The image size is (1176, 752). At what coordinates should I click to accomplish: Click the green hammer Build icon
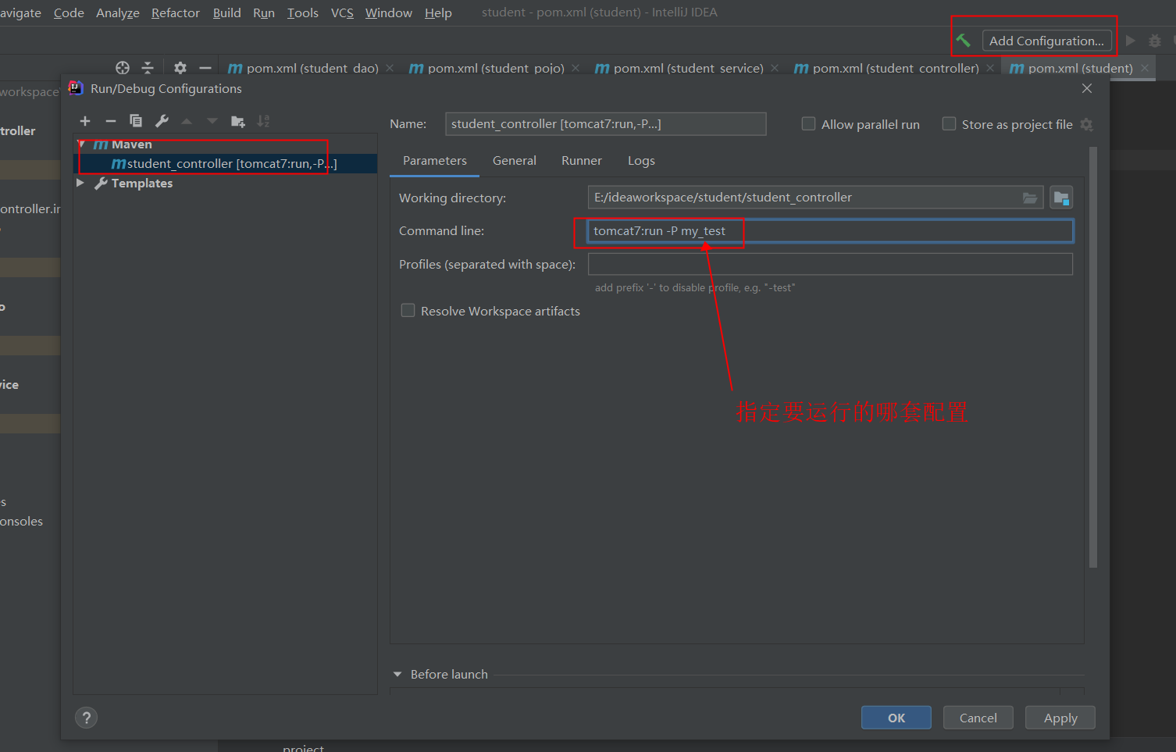click(964, 40)
